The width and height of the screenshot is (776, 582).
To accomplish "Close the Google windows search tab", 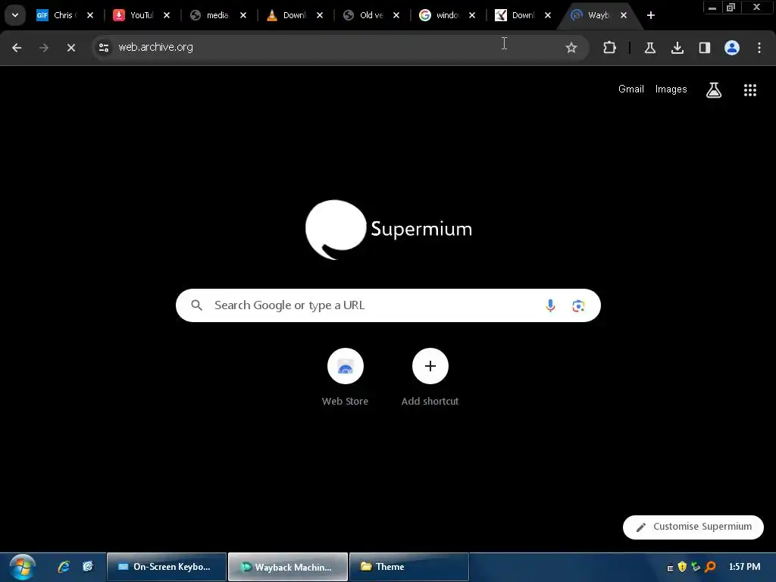I will coord(472,15).
